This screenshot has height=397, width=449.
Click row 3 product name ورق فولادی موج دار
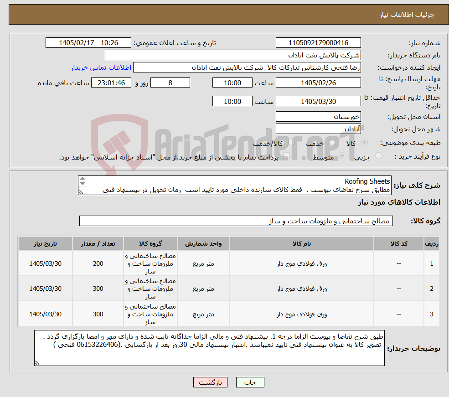point(301,315)
